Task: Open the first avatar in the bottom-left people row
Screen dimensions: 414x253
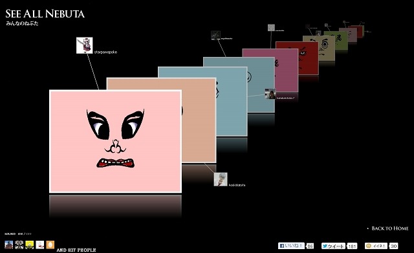Action: click(8, 245)
